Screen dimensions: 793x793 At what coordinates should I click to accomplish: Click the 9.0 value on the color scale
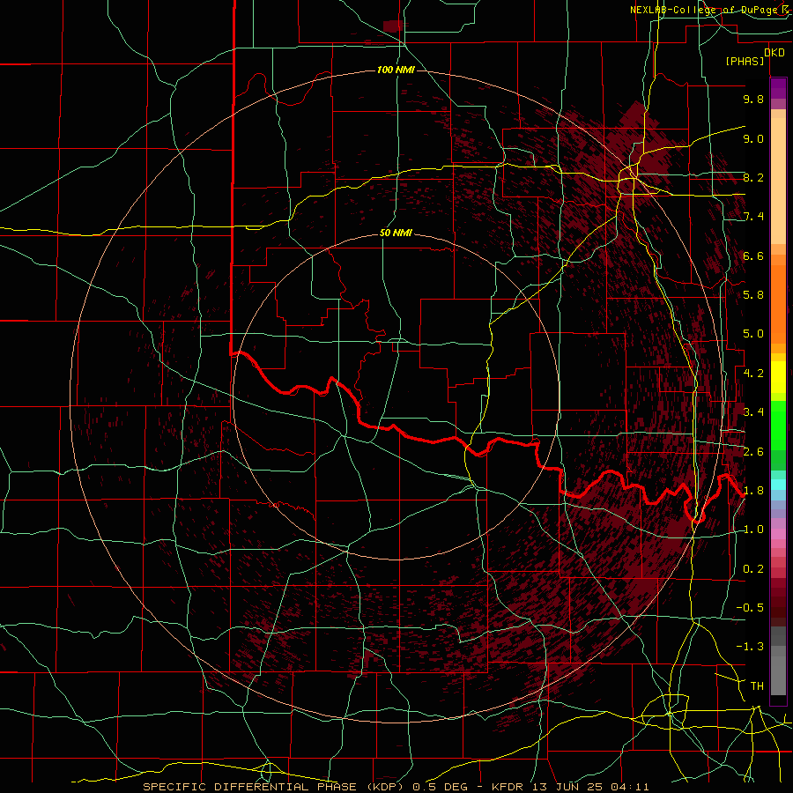pos(753,138)
